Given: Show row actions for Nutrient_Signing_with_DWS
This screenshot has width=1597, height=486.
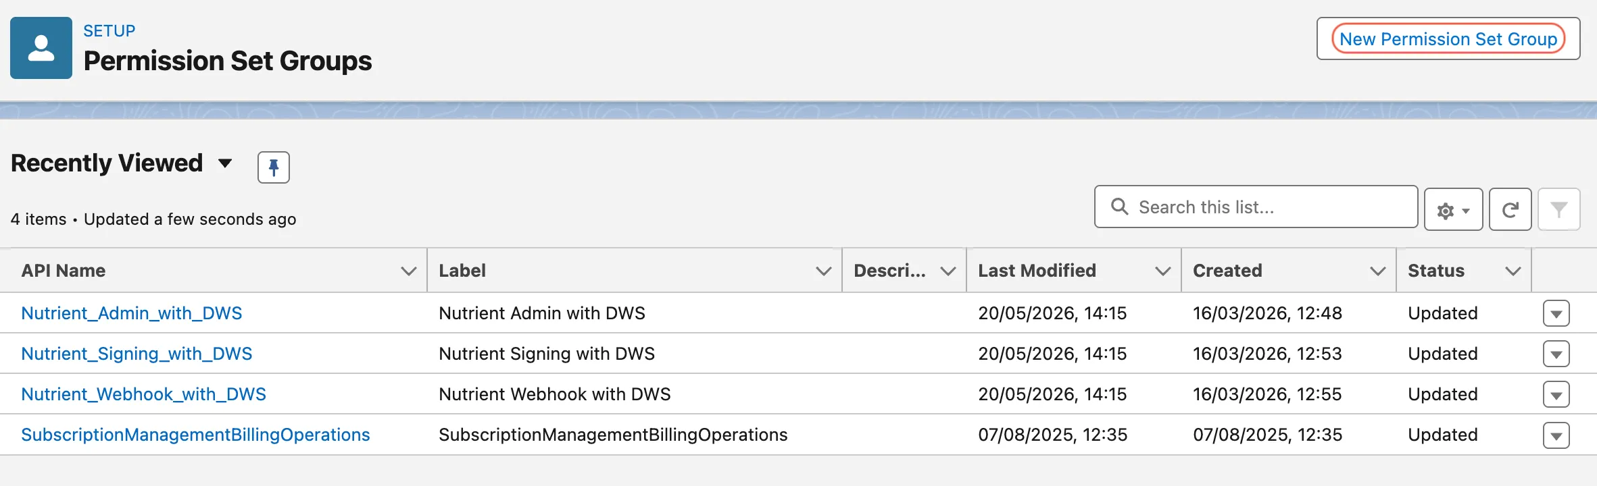Looking at the screenshot, I should [x=1556, y=354].
